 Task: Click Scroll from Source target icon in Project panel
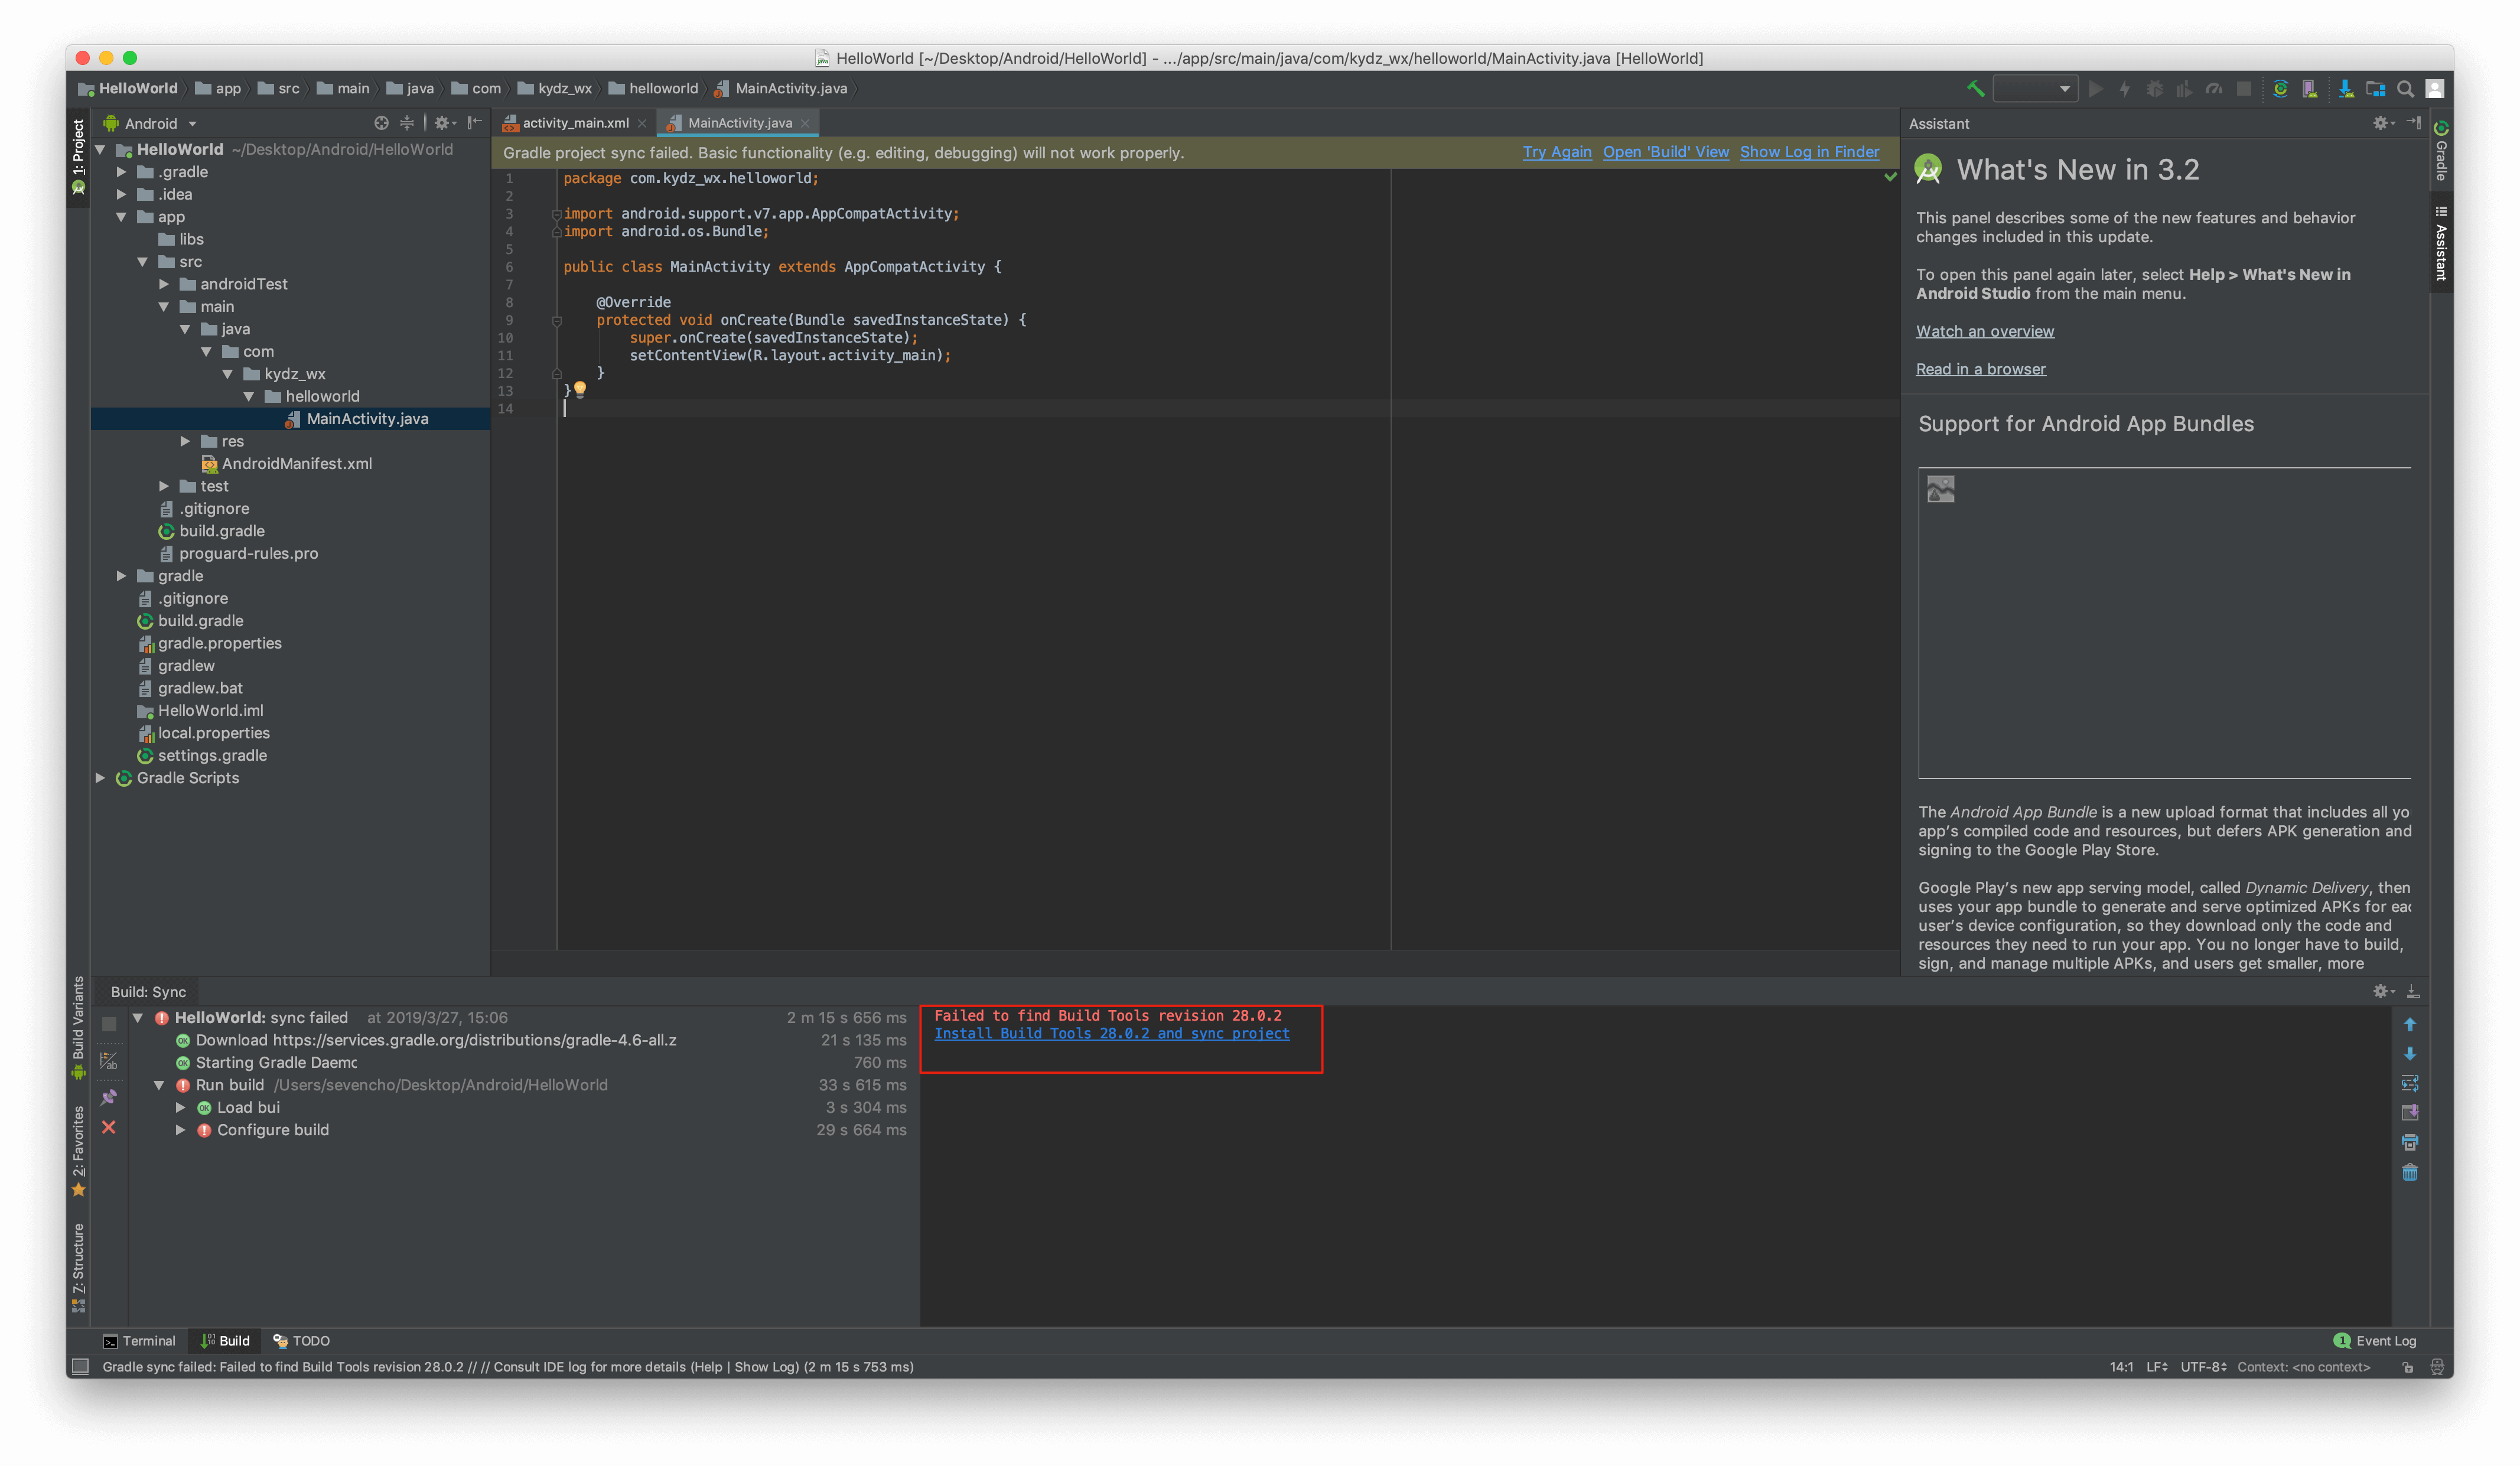(x=381, y=123)
